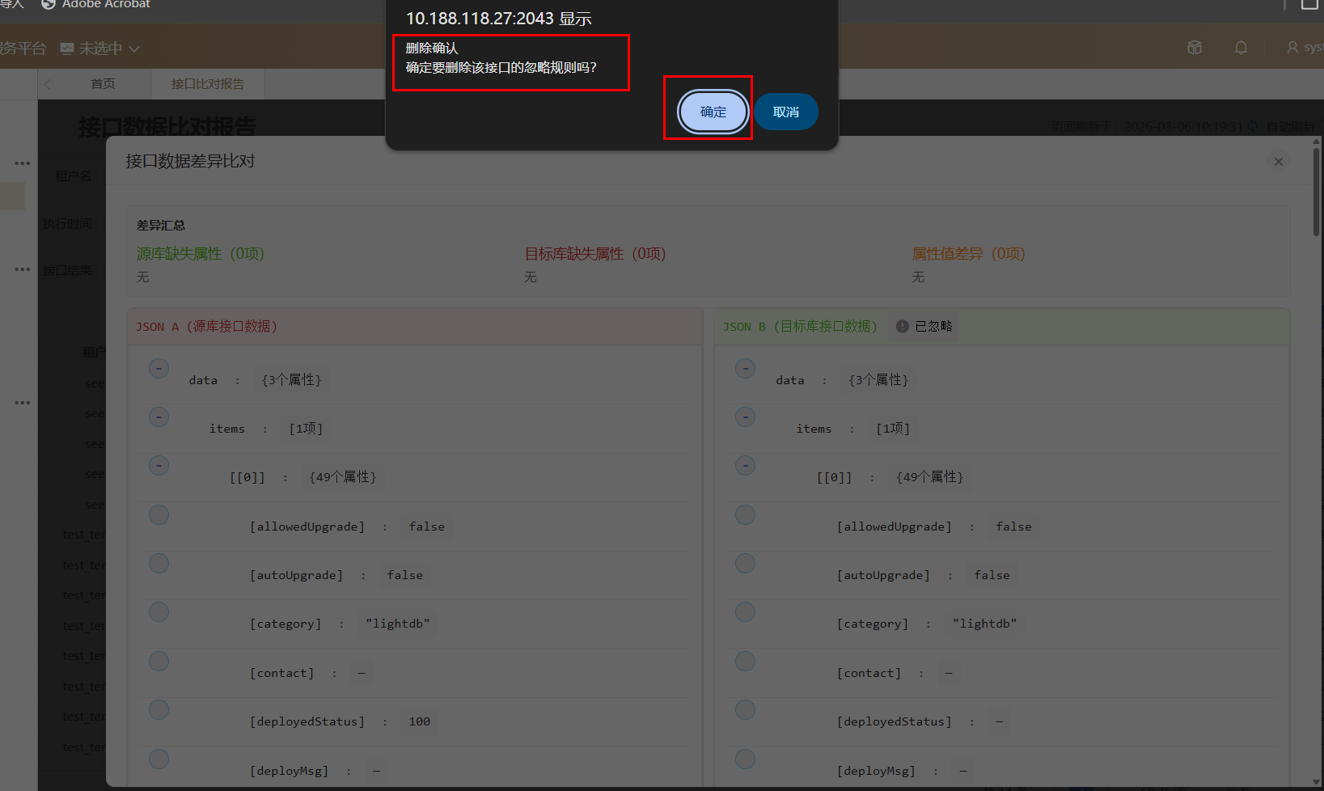1324x791 pixels.
Task: Click the cube icon in header
Action: pos(1195,48)
